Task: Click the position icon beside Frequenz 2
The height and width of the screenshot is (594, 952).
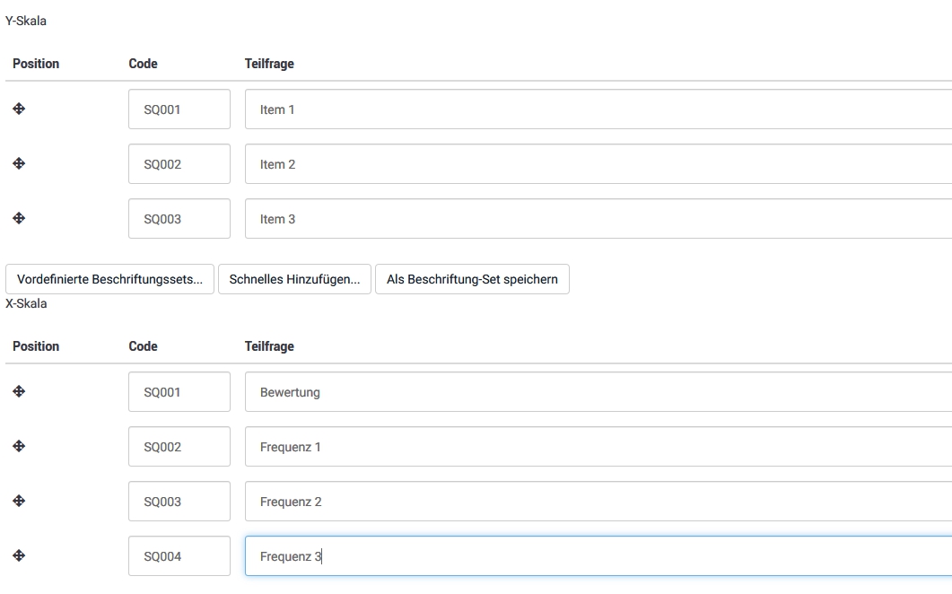Action: [19, 501]
